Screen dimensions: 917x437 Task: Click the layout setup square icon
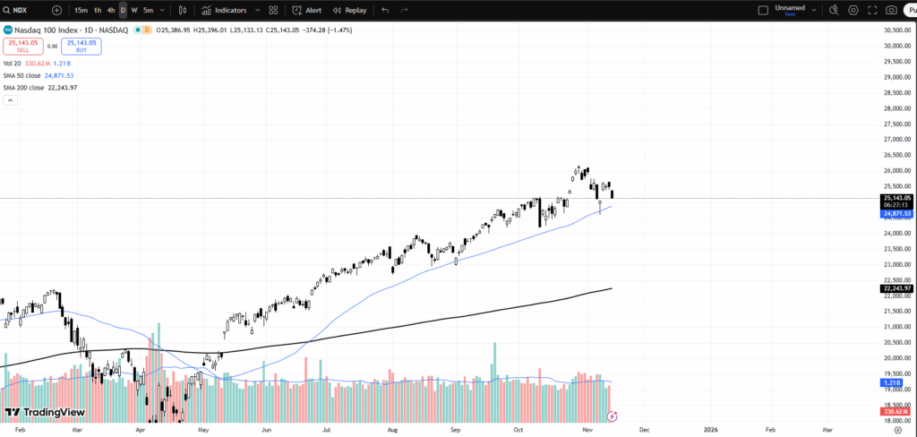click(762, 10)
